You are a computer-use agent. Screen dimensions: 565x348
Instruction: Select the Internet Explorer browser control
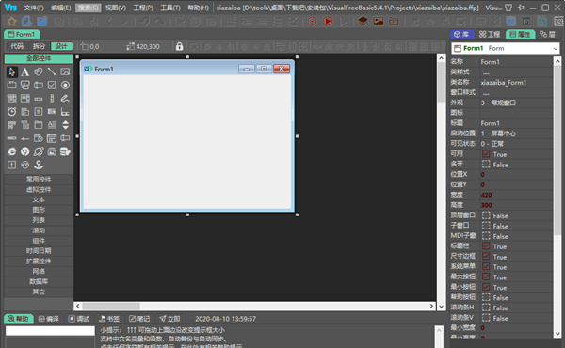coord(11,151)
